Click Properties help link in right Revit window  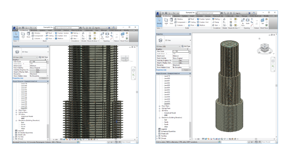(161, 70)
